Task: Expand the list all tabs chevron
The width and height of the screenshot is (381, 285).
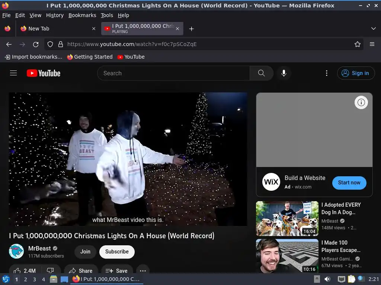Action: (374, 29)
